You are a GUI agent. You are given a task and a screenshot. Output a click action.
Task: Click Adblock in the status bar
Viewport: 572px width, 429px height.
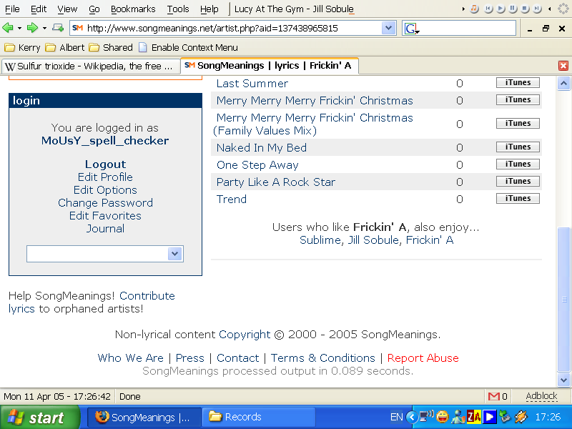(x=541, y=396)
